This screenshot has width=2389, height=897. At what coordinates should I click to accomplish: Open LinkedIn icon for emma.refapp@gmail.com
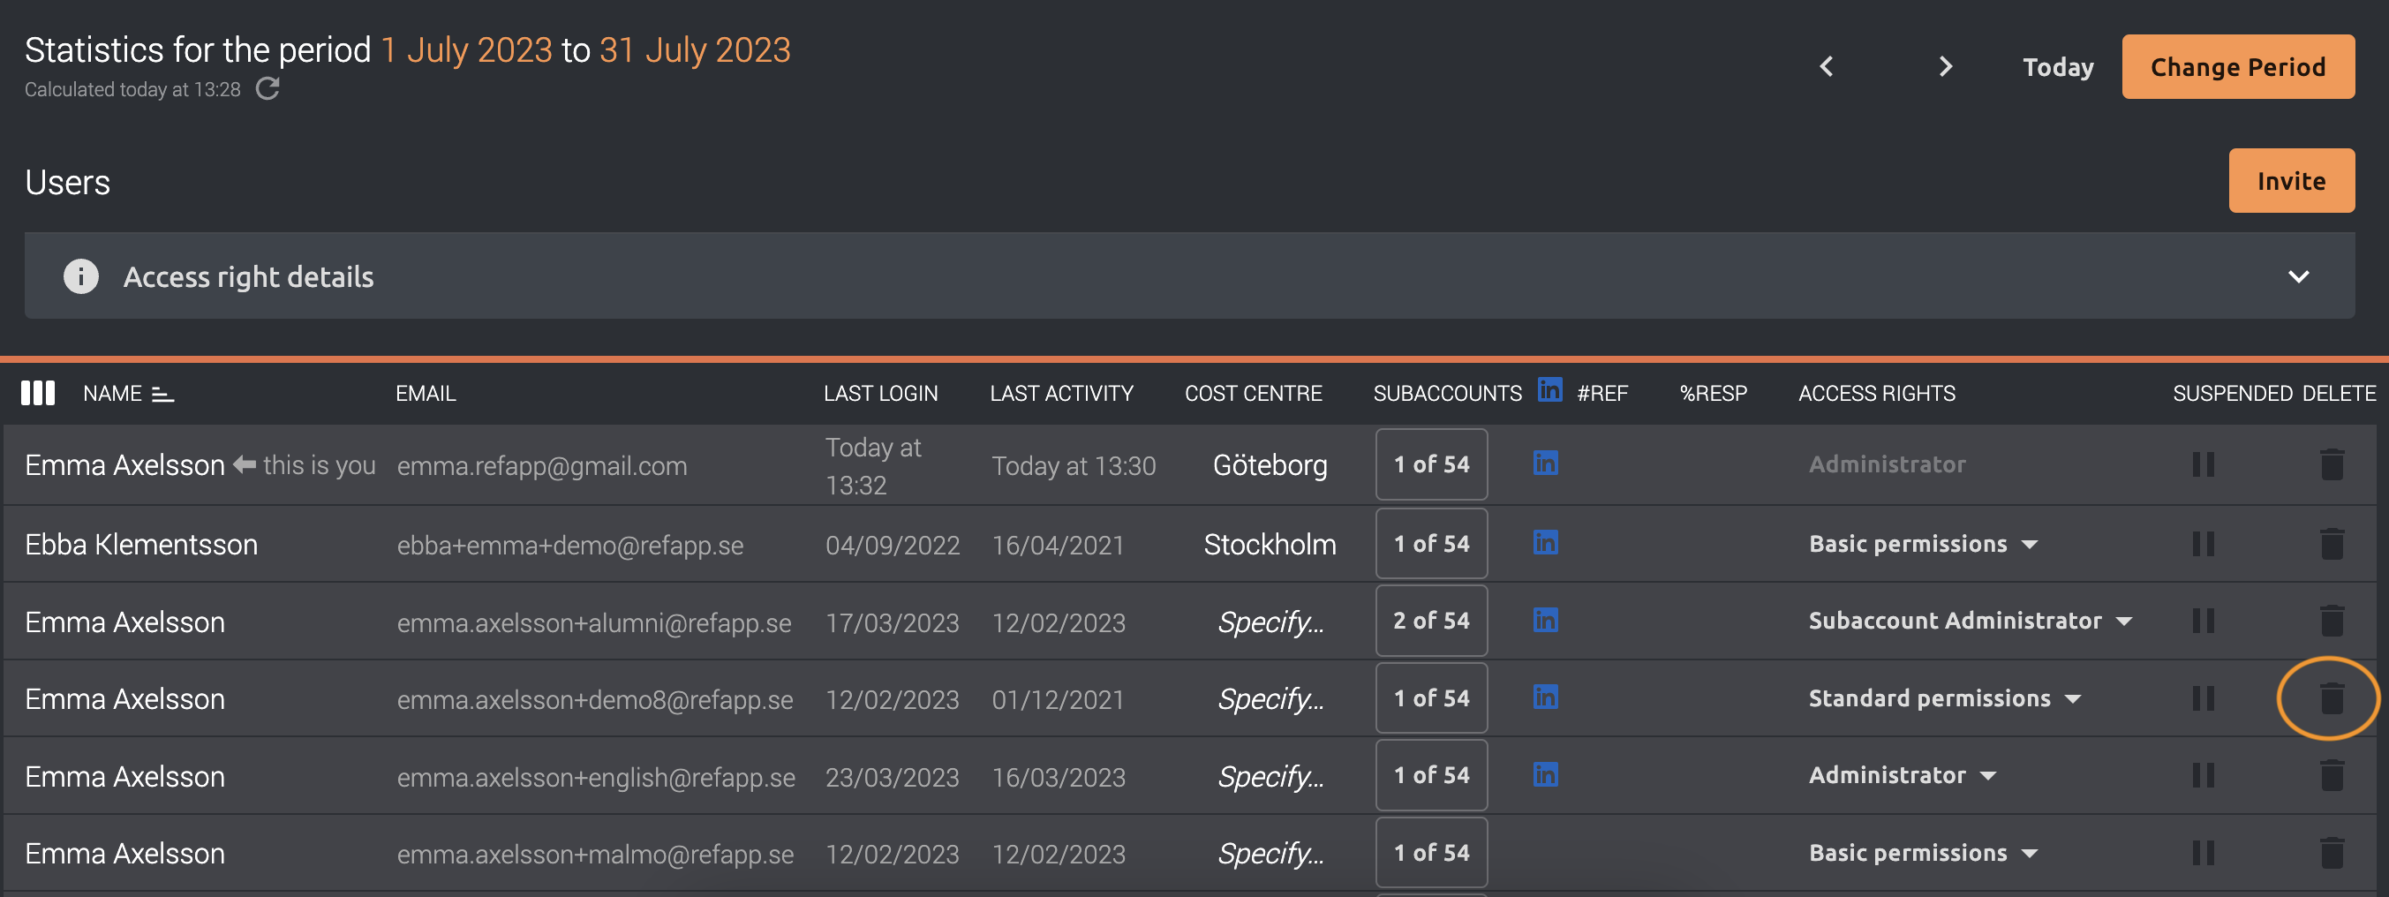coord(1545,462)
